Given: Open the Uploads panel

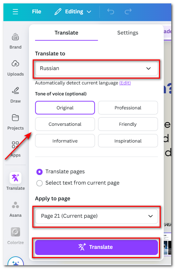Looking at the screenshot, I should pyautogui.click(x=15, y=68).
